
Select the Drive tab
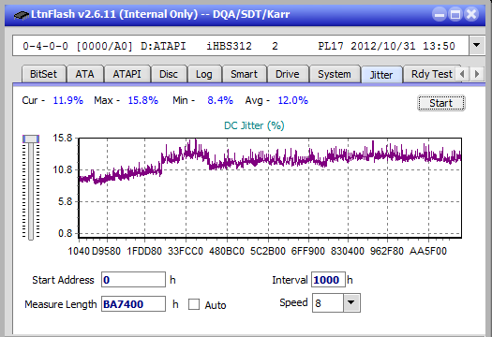[x=287, y=74]
